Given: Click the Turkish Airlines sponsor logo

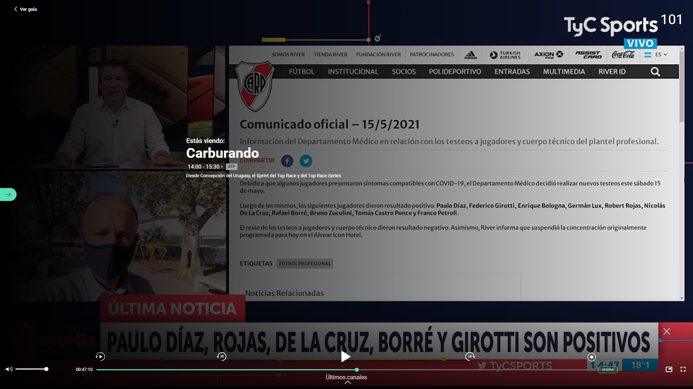Looking at the screenshot, I should tap(505, 55).
